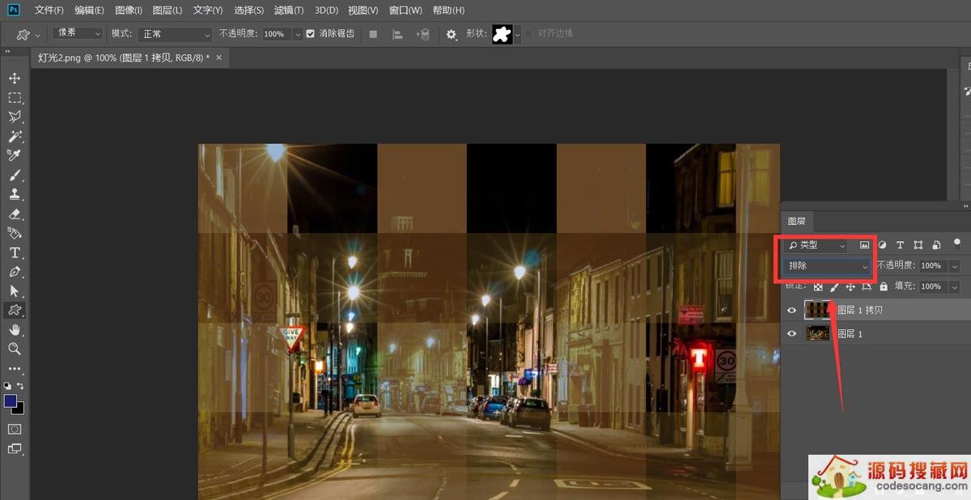Choose the Eraser tool

coord(15,214)
